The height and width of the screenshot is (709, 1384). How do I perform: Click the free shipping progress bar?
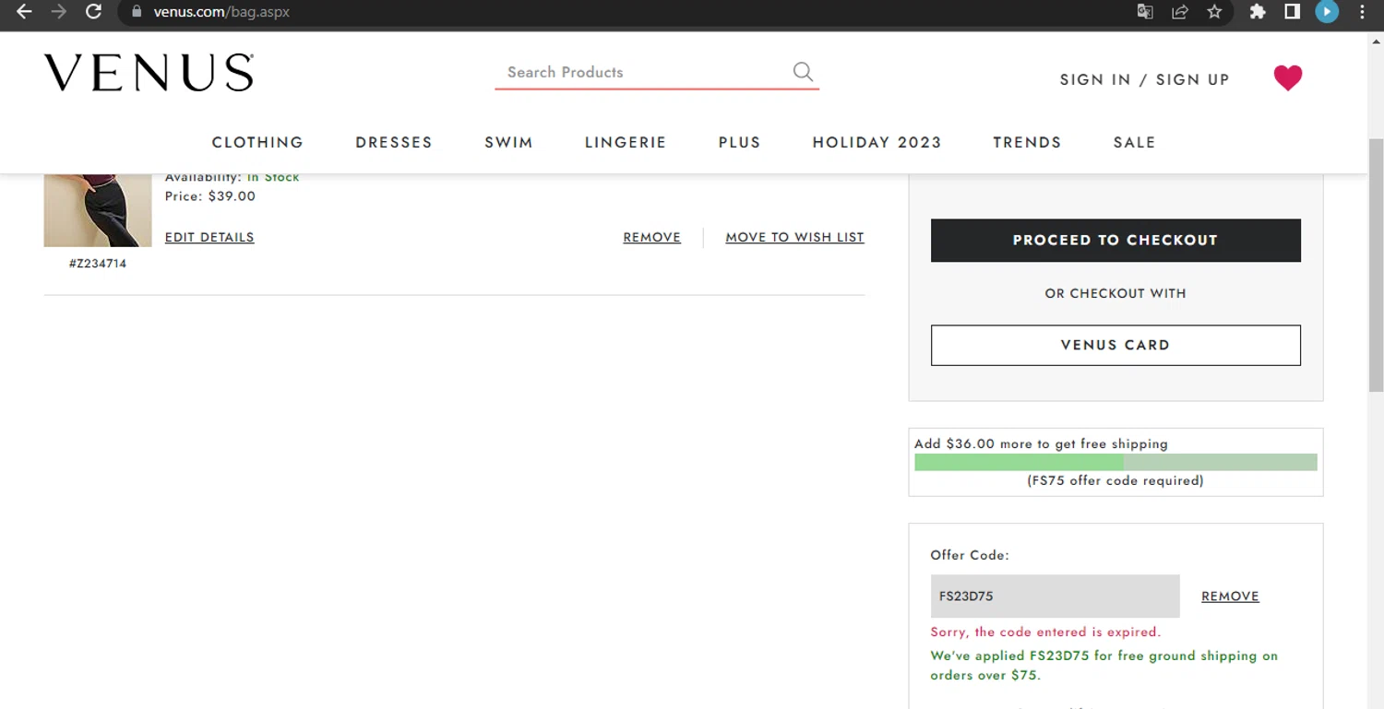pos(1116,462)
